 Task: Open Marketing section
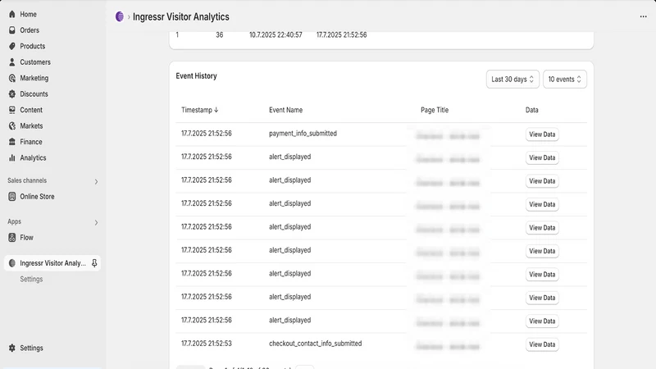34,78
